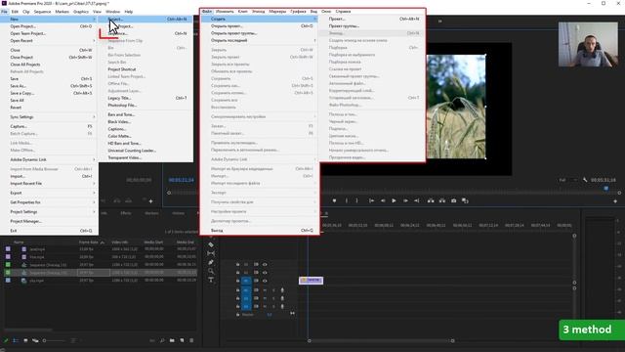Select the magnifier Zoom tool
625x352 pixels.
[x=211, y=271]
